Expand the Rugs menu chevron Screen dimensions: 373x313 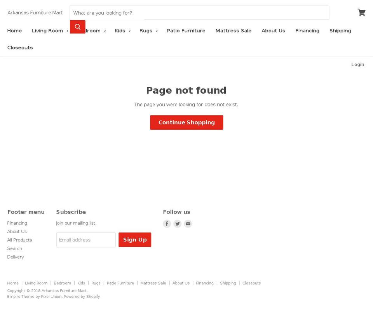click(x=157, y=31)
